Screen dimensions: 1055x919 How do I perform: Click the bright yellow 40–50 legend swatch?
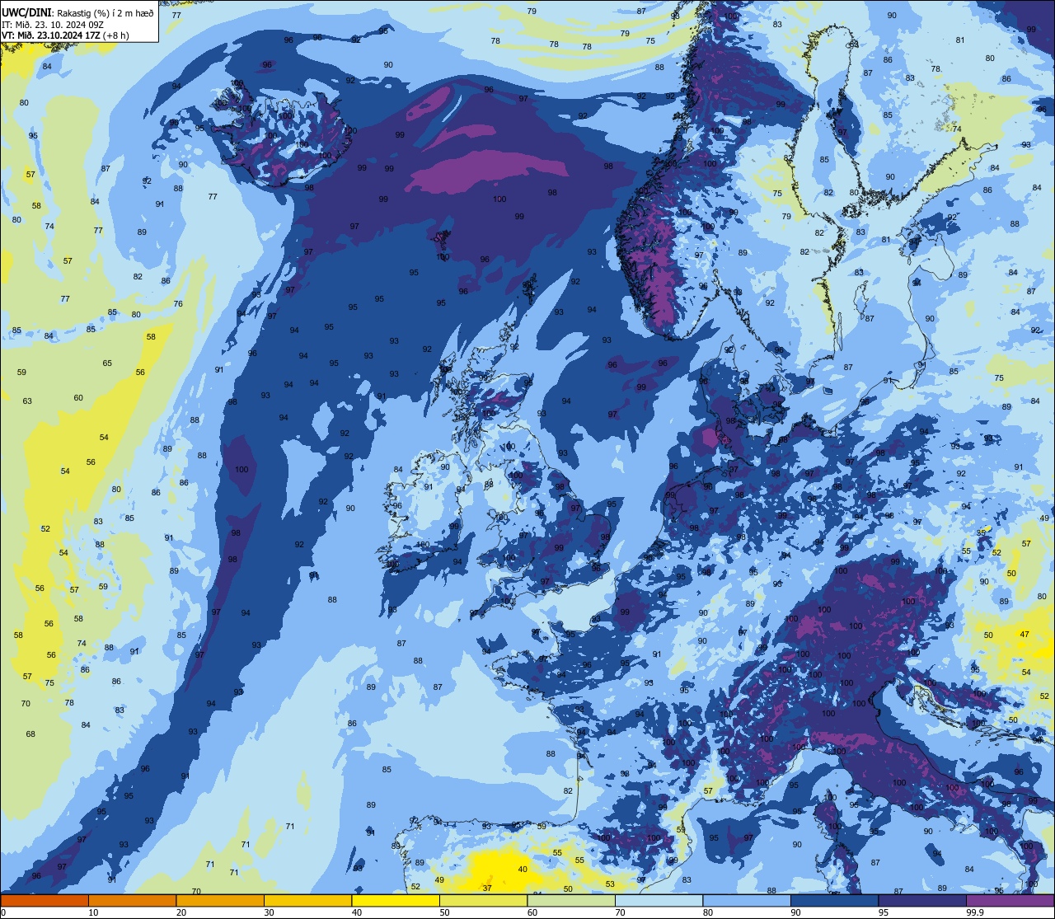[x=396, y=901]
